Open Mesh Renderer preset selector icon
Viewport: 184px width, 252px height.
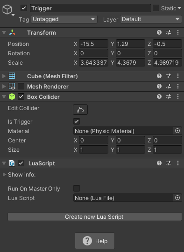coord(169,86)
